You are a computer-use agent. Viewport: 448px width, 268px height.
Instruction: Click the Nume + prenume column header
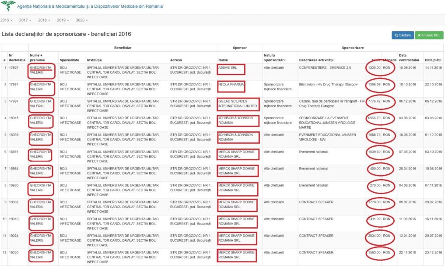click(x=38, y=58)
